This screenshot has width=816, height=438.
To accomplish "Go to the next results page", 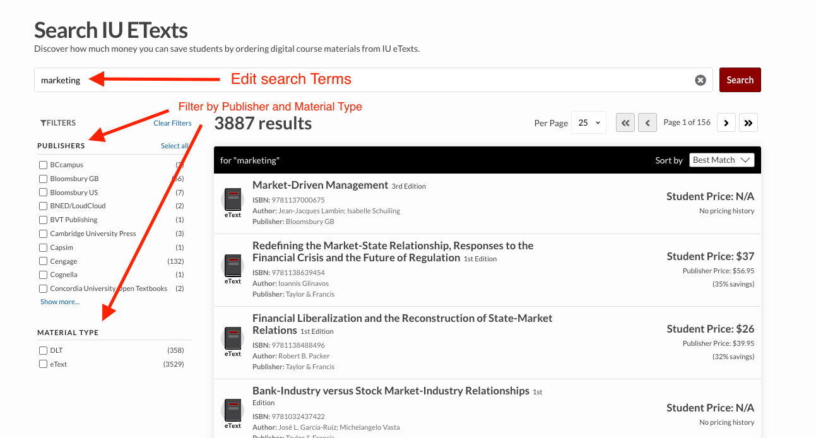I will 726,122.
